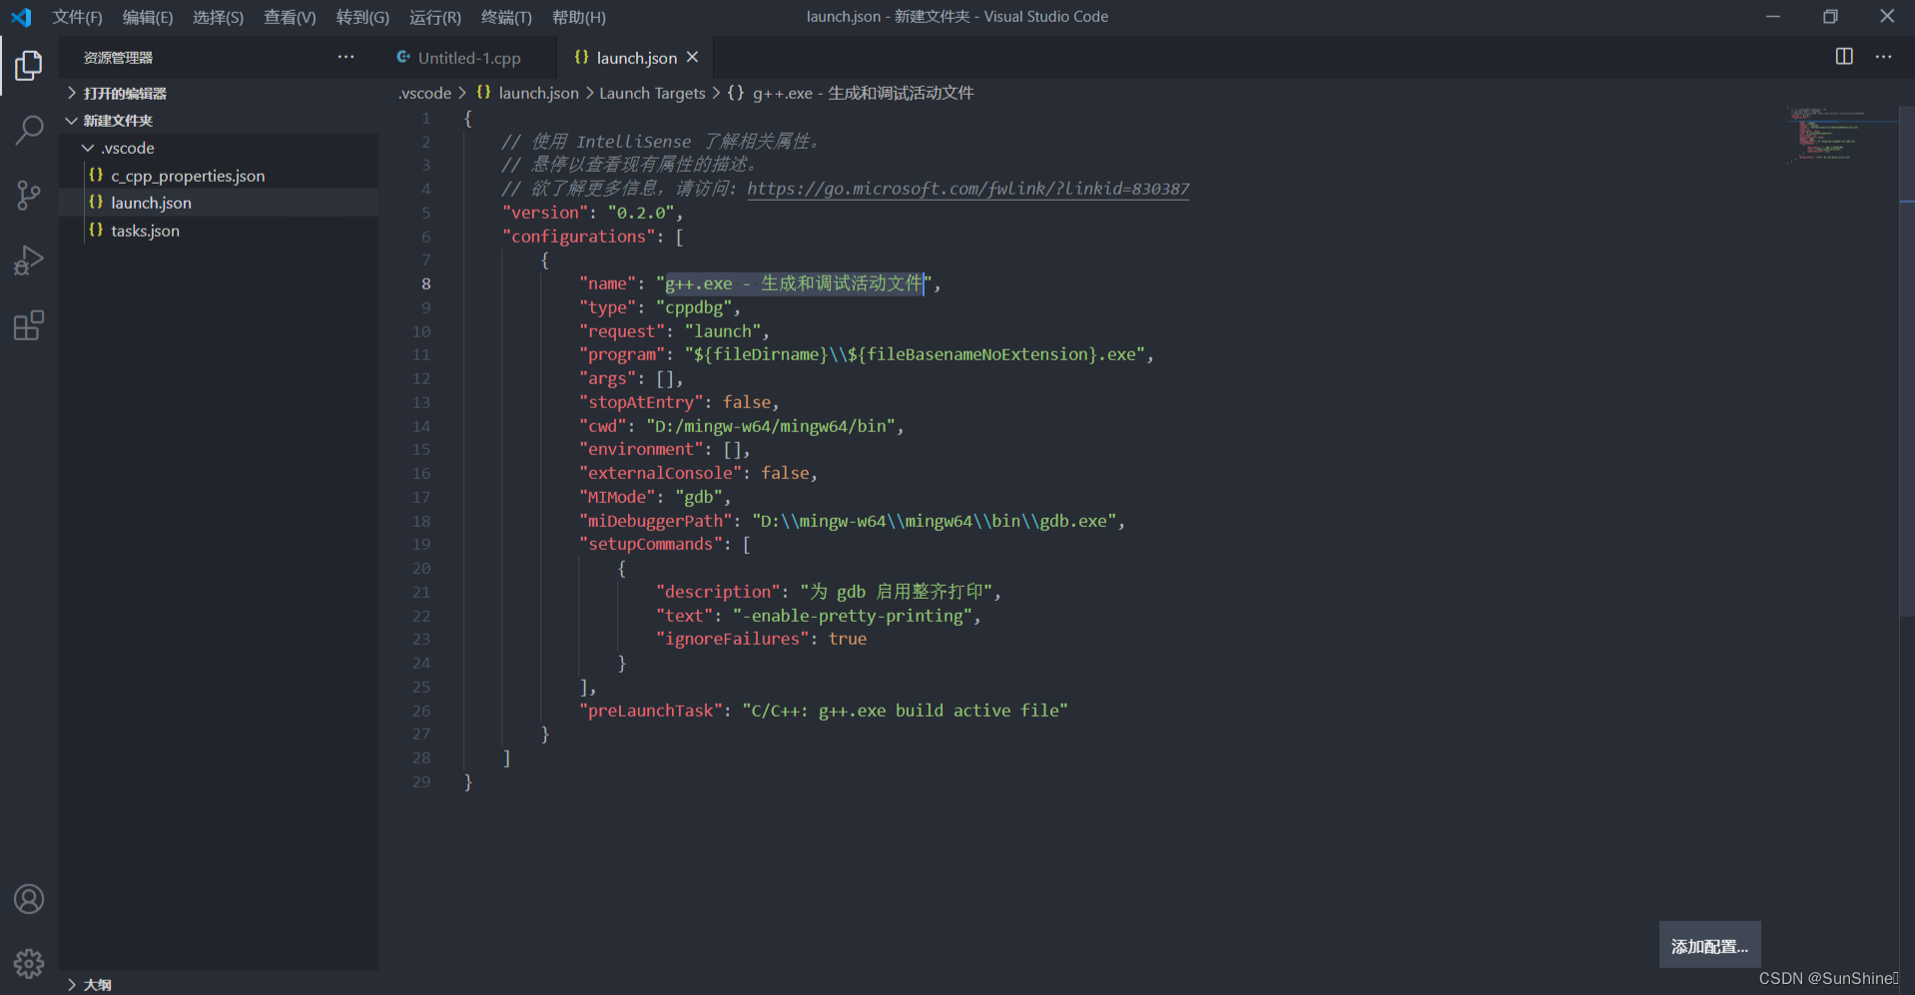Click "version" key on line 5
This screenshot has width=1915, height=995.
(x=545, y=213)
